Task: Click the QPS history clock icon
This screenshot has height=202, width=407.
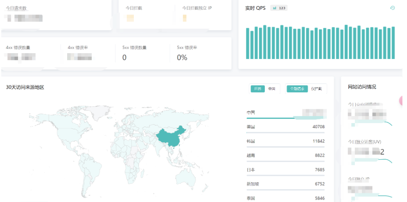Action: coord(392,8)
